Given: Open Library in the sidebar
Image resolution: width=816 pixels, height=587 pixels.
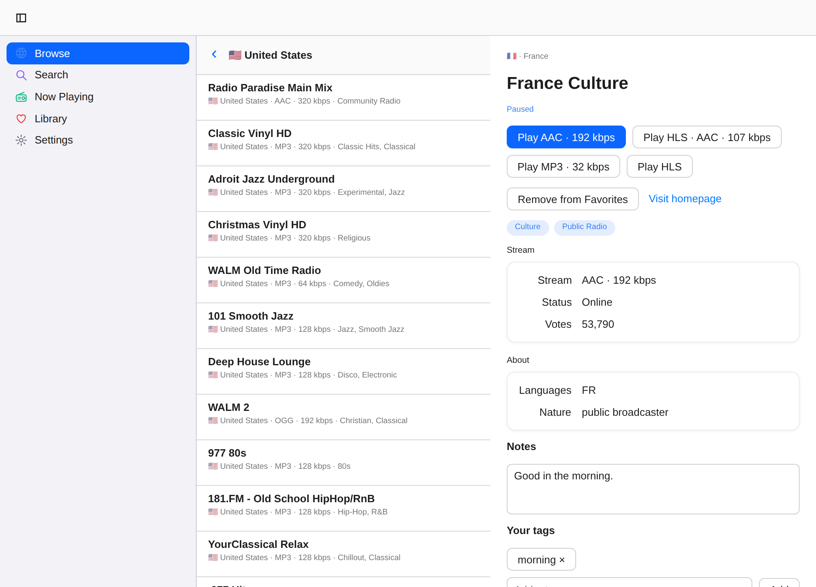Looking at the screenshot, I should pos(98,119).
